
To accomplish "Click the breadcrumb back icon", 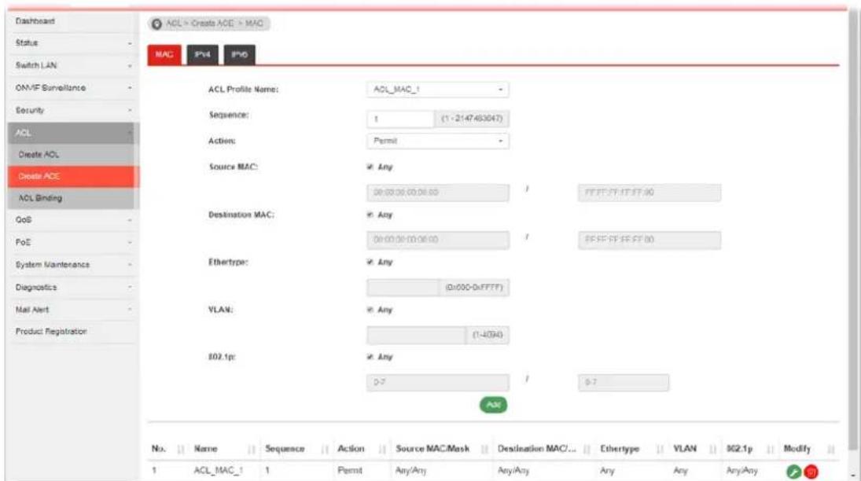I will coord(156,24).
